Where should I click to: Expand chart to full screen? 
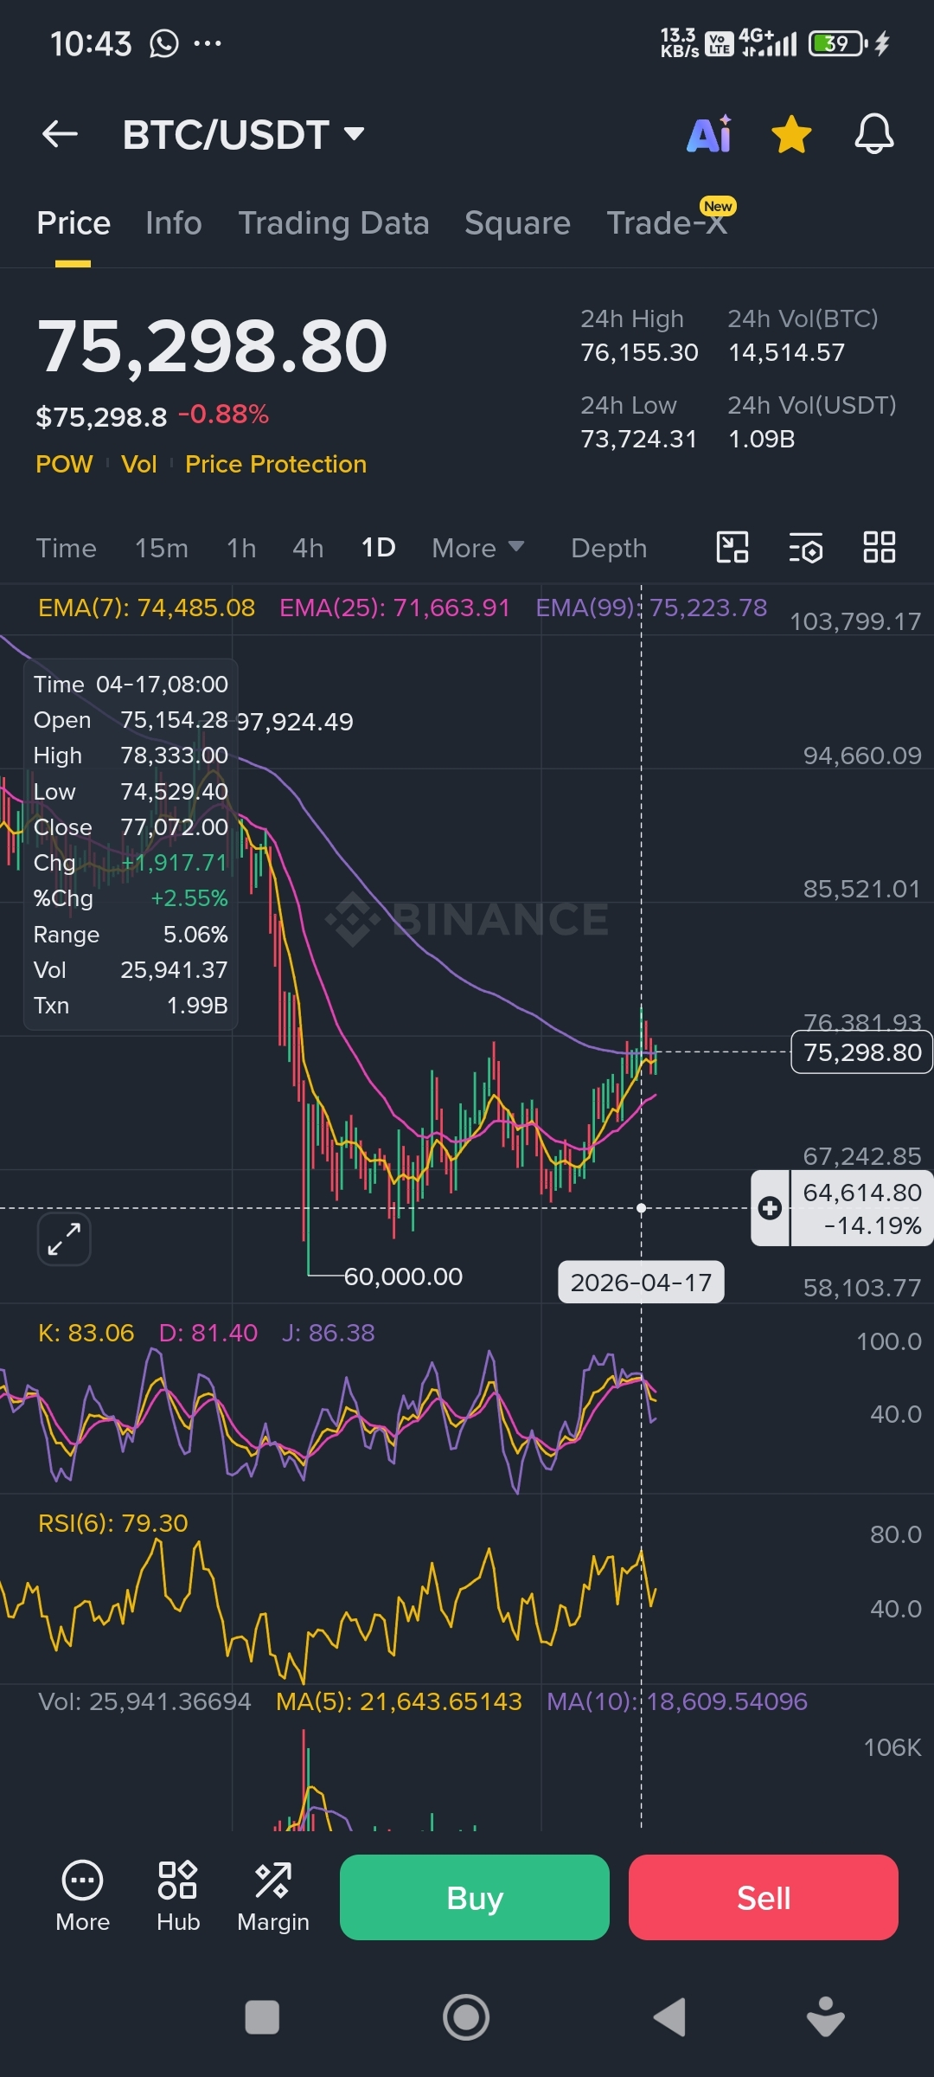[64, 1239]
